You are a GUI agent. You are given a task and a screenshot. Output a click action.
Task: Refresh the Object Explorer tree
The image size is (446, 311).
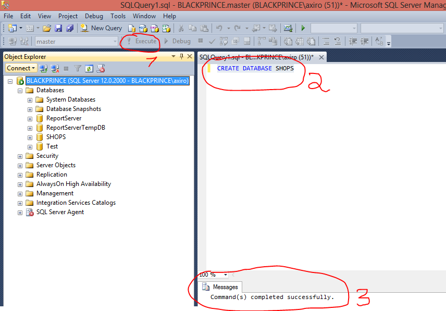tap(89, 69)
